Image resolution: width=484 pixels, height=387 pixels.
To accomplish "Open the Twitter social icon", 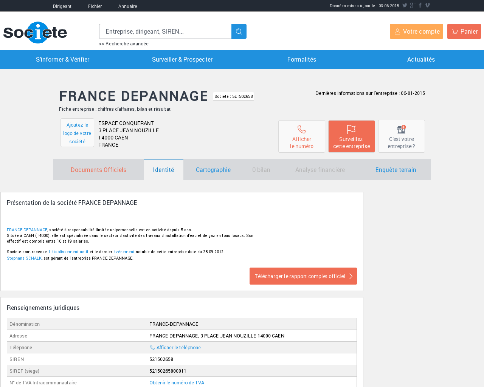I will (x=405, y=5).
